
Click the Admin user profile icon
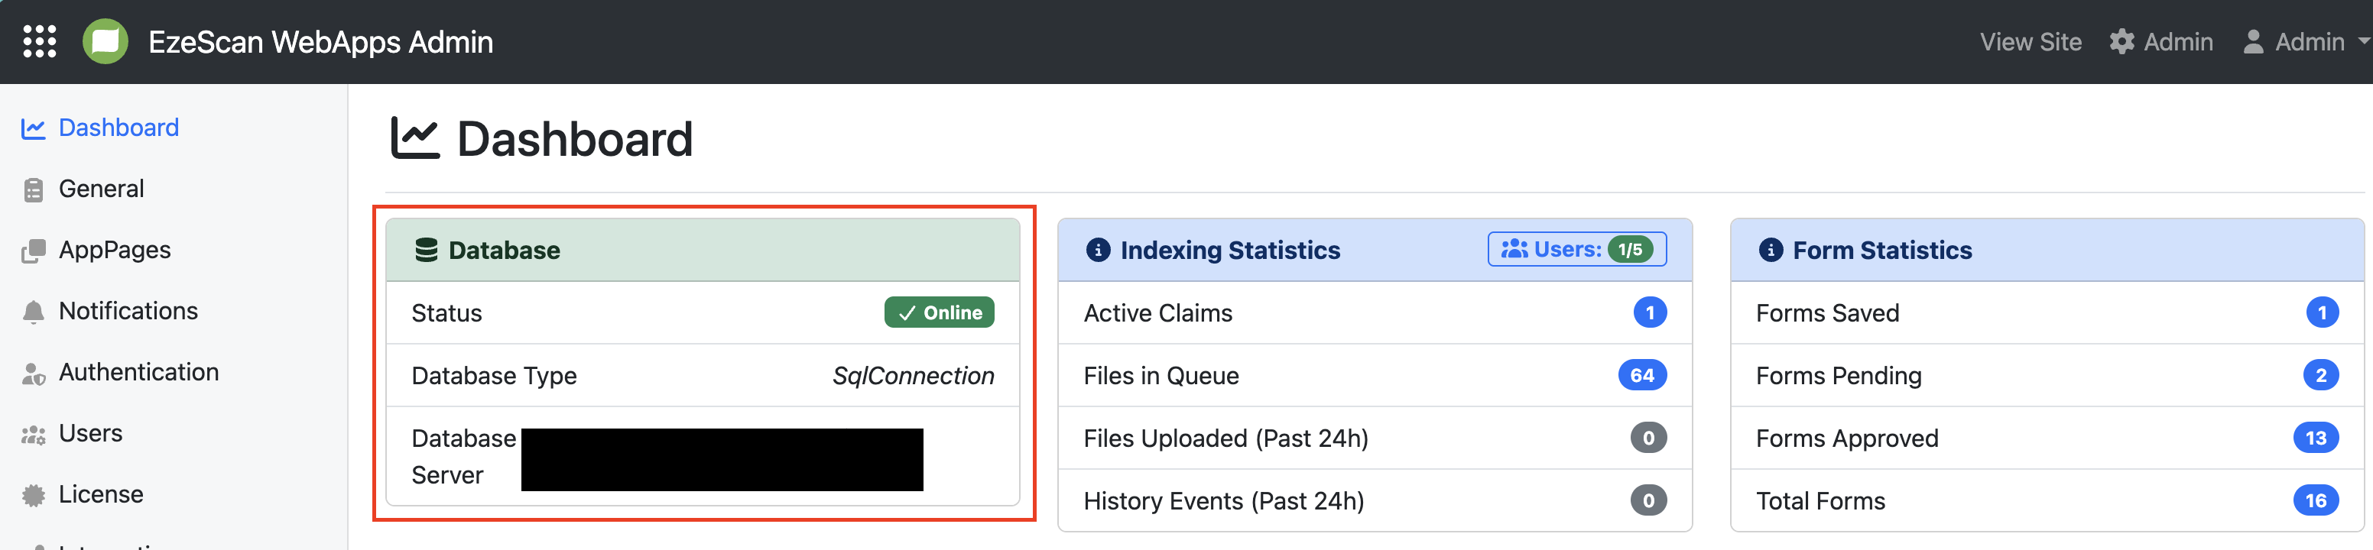2253,41
